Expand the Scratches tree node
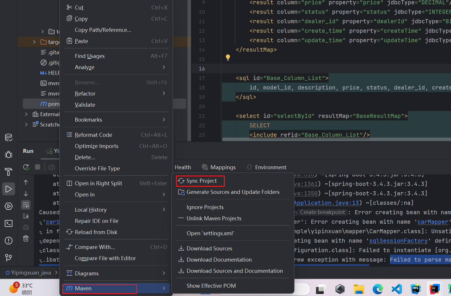This screenshot has height=296, width=451. [26, 124]
